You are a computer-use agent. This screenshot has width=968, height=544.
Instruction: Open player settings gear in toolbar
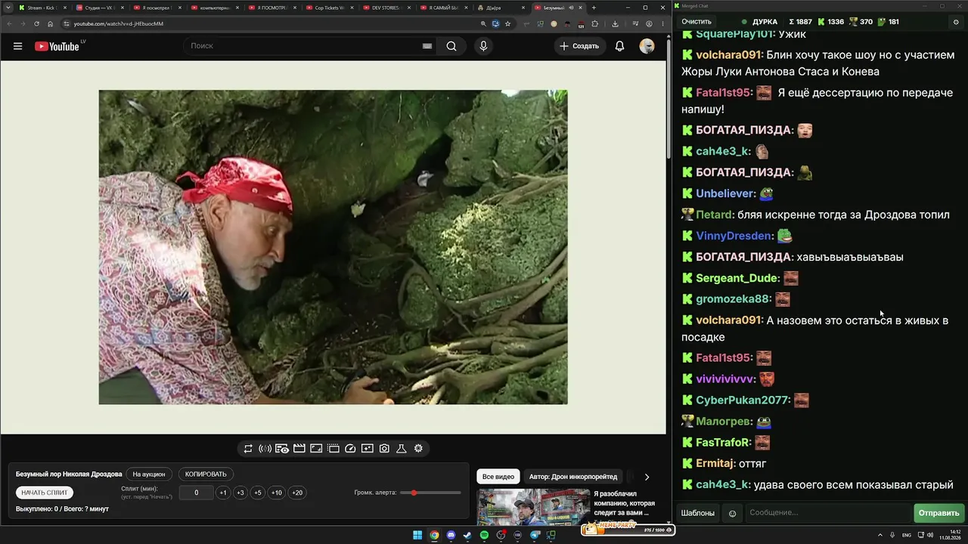pyautogui.click(x=418, y=449)
